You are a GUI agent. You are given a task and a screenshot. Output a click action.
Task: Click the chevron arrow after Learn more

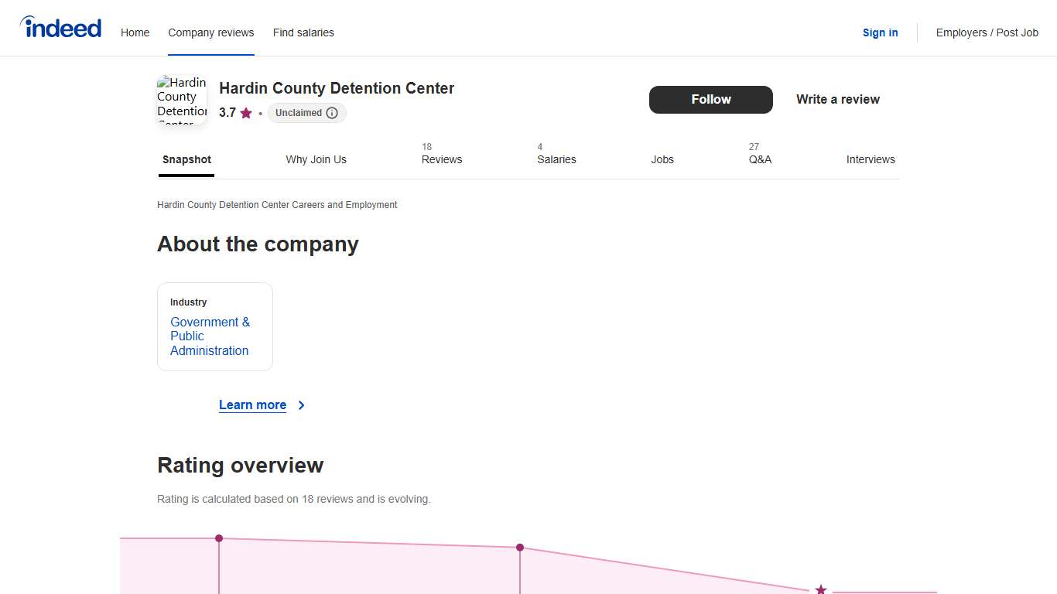[302, 405]
